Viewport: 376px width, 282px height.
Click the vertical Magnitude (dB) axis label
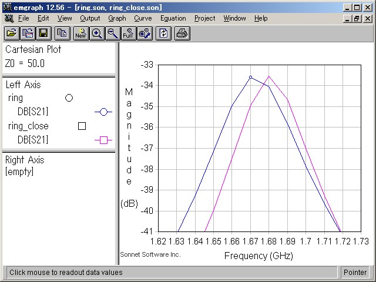129,147
